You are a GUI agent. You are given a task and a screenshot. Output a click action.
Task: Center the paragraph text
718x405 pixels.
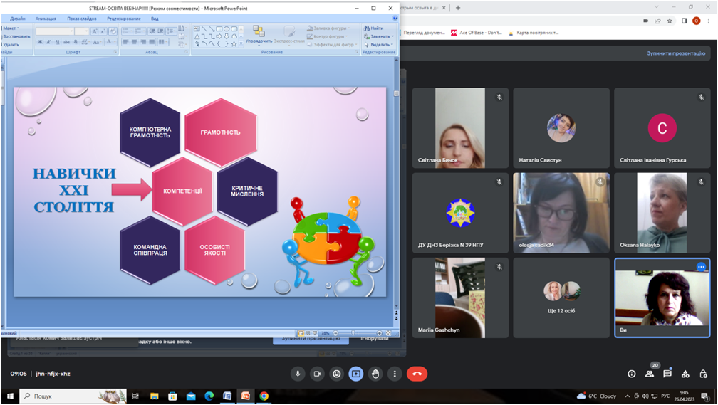pos(134,42)
